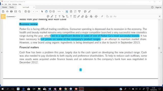Select the Jun13.pdf document tab
163x91 pixels.
[x=26, y=7]
